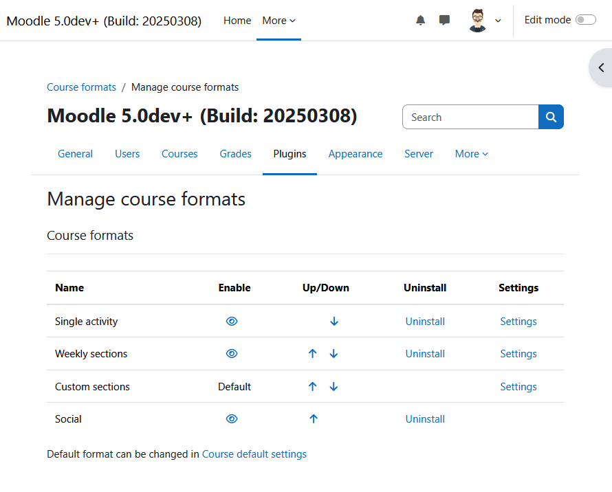Click the user avatar picture
The width and height of the screenshot is (612, 492).
point(477,21)
